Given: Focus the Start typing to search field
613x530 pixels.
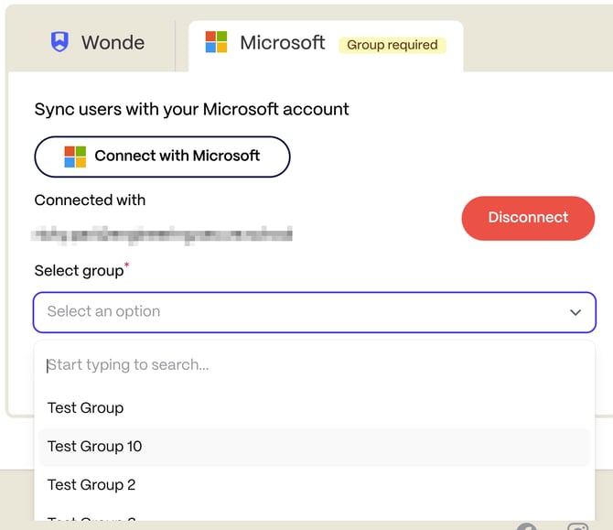Looking at the screenshot, I should point(315,365).
